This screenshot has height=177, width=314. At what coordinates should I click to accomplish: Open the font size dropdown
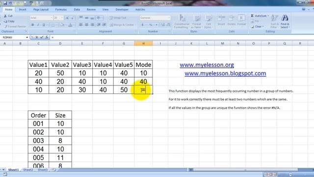pos(62,18)
